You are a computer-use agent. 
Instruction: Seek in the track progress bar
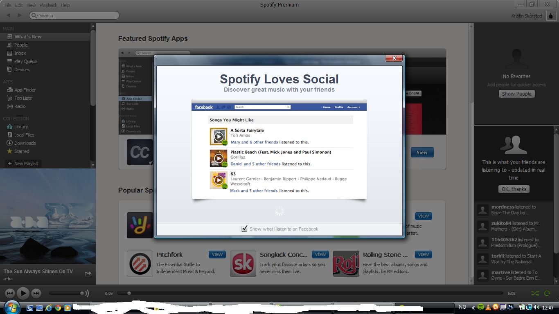[310, 293]
